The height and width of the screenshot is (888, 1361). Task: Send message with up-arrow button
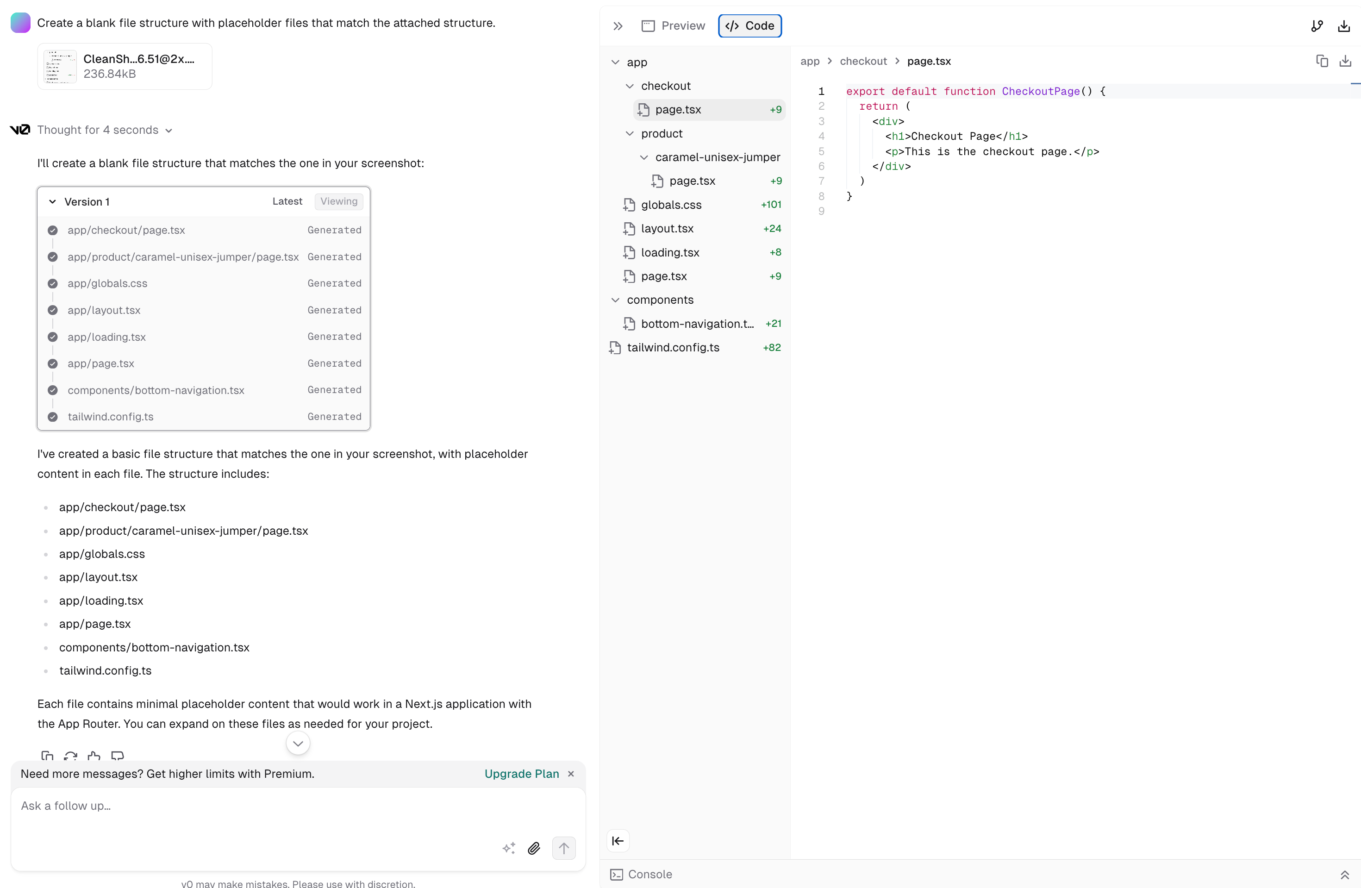pos(563,848)
